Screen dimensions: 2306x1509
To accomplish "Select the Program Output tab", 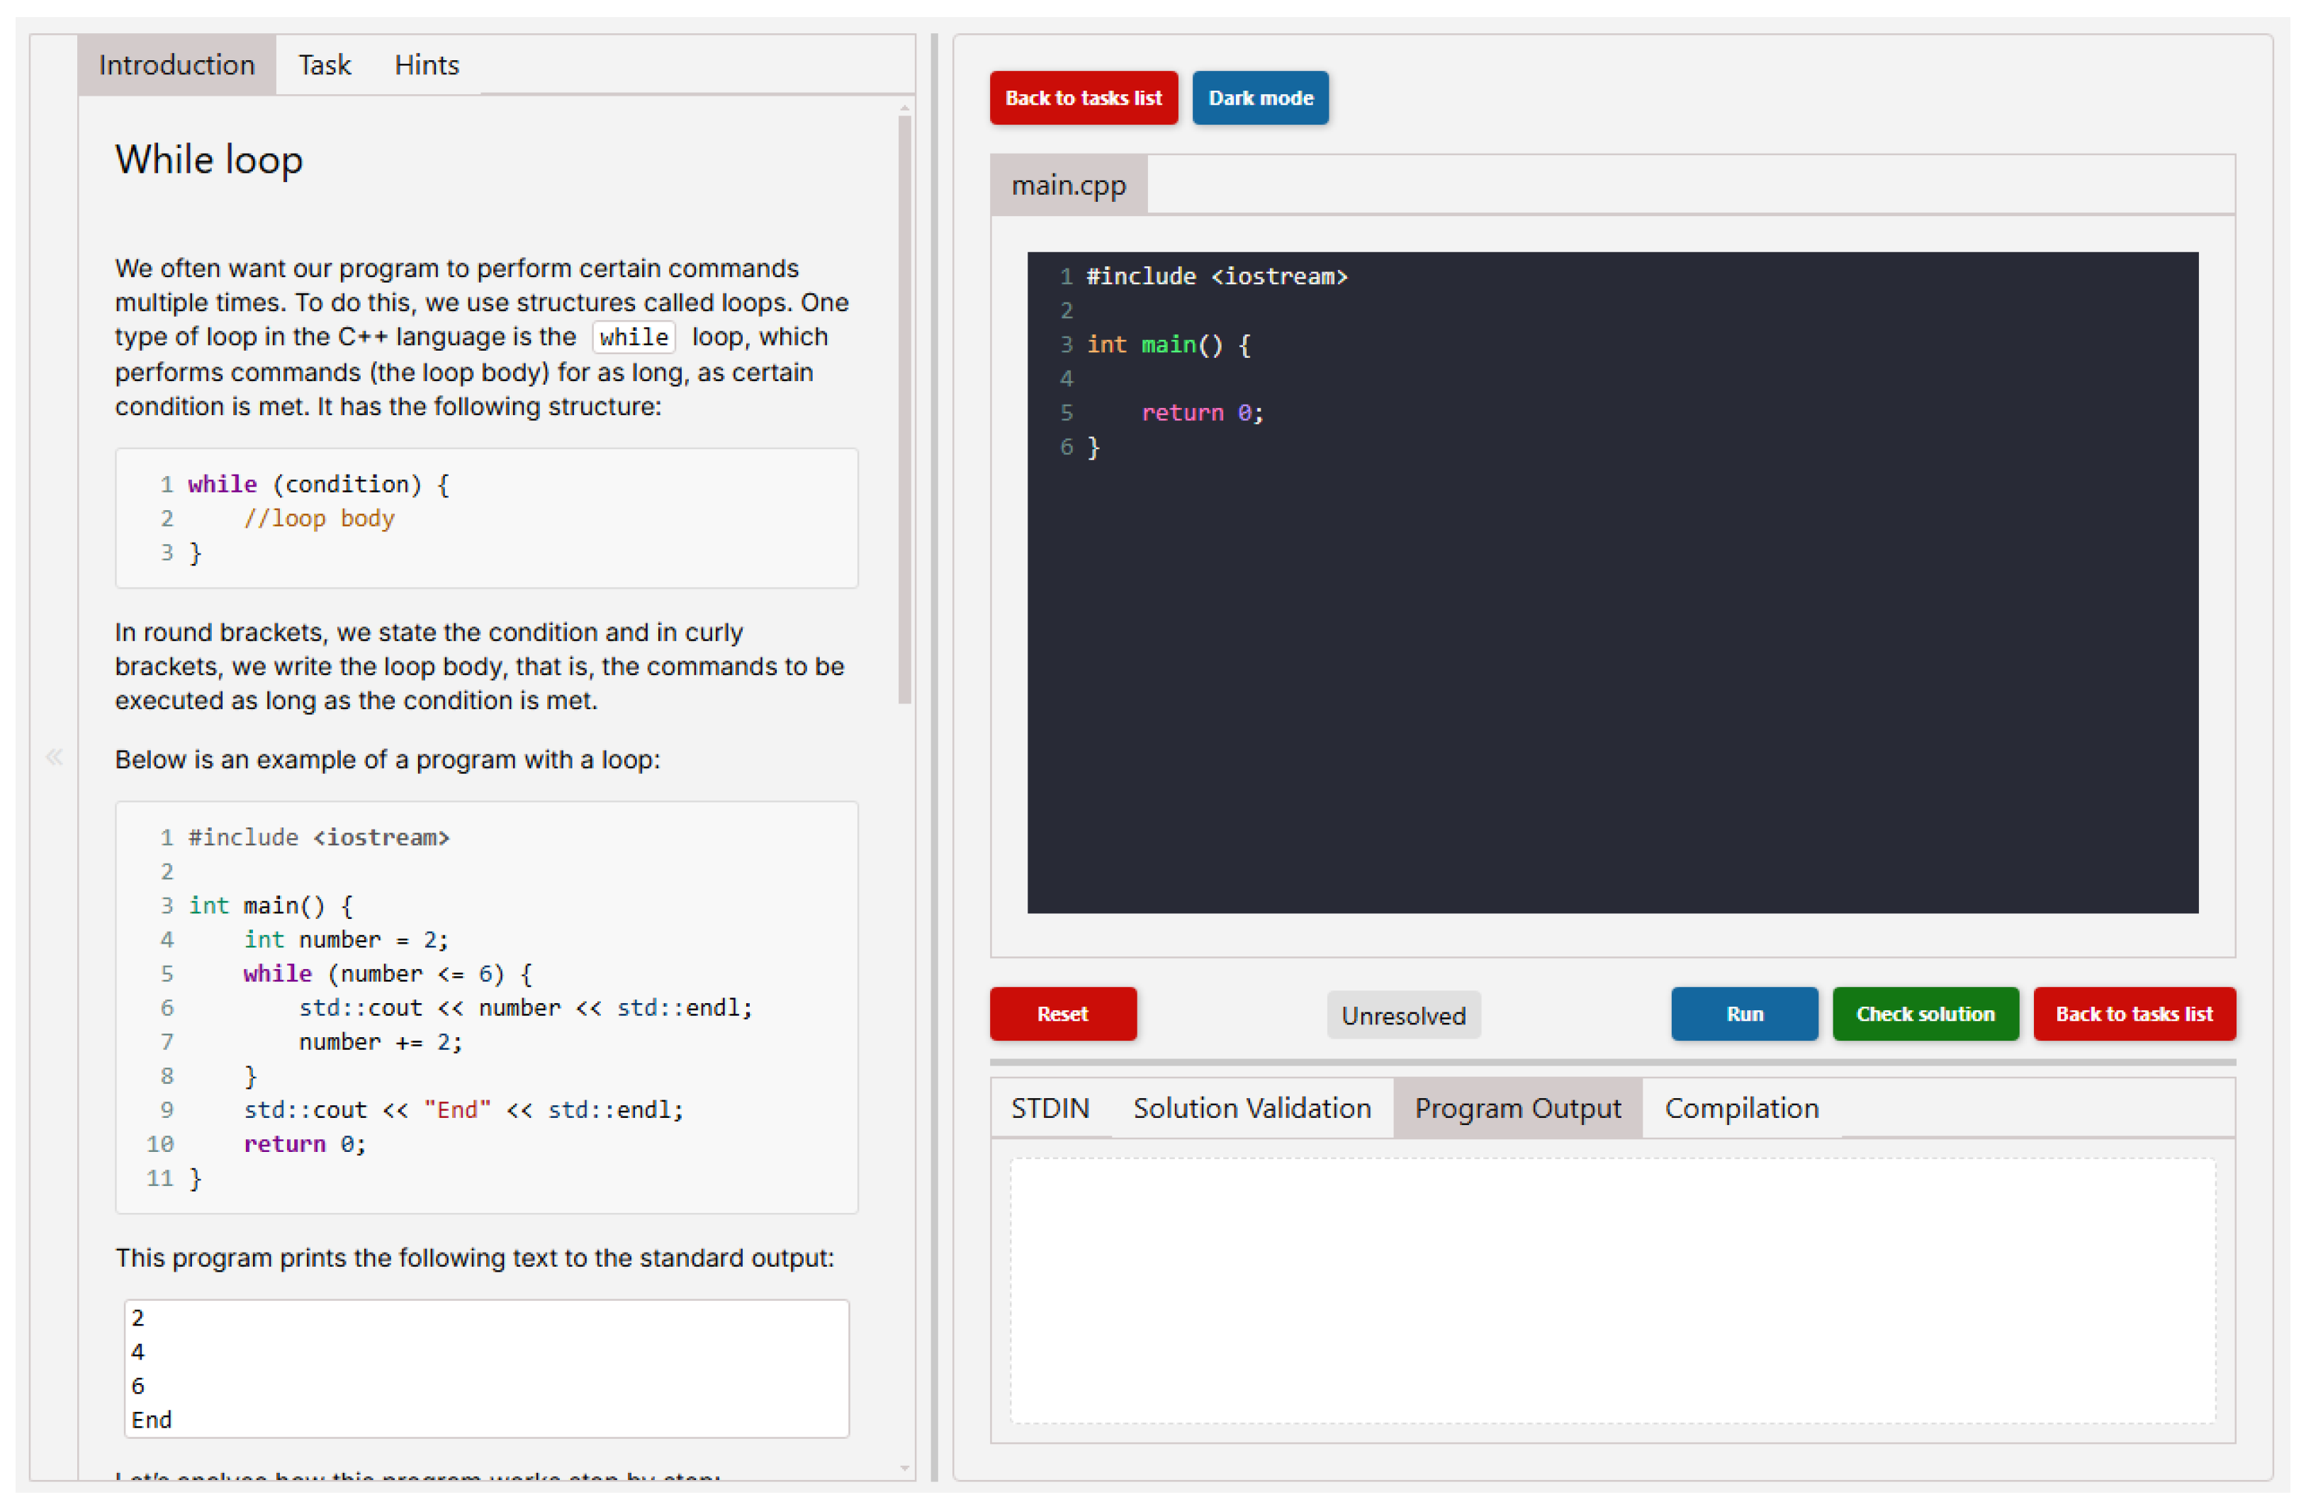I will 1517,1108.
